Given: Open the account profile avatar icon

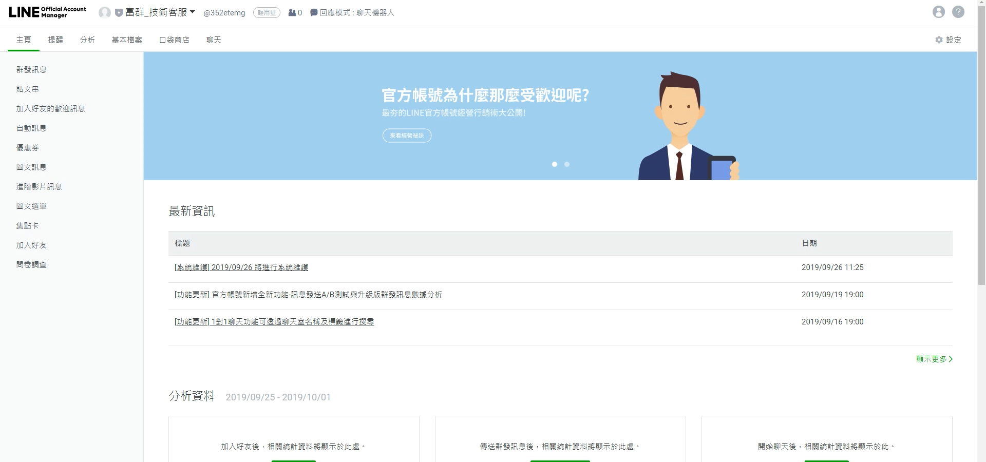Looking at the screenshot, I should tap(105, 13).
